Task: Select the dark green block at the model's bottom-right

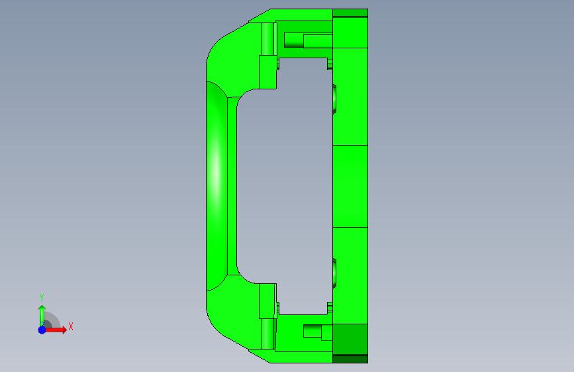Action: click(350, 339)
